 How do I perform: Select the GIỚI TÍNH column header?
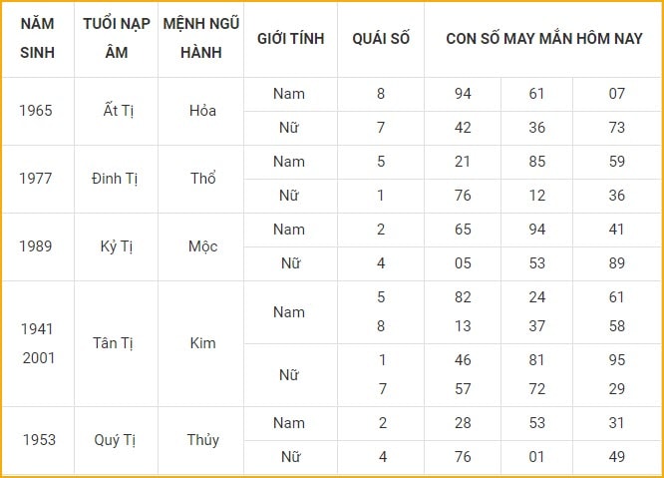click(291, 39)
